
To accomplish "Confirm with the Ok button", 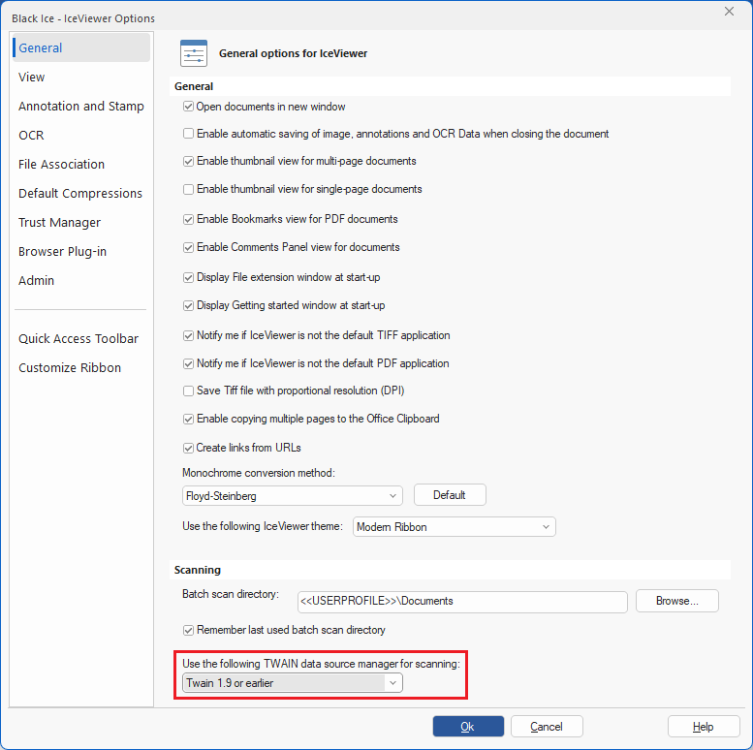I will coord(468,726).
